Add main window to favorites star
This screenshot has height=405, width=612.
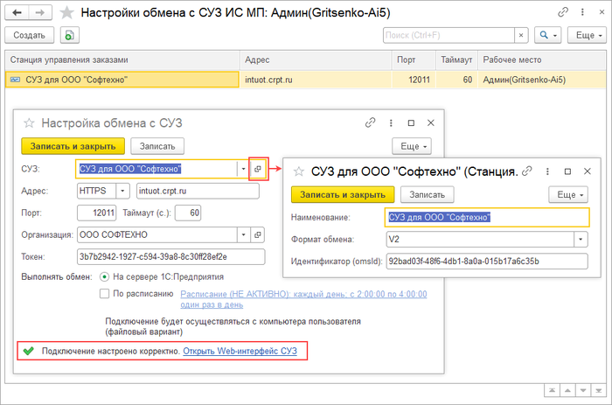(66, 13)
